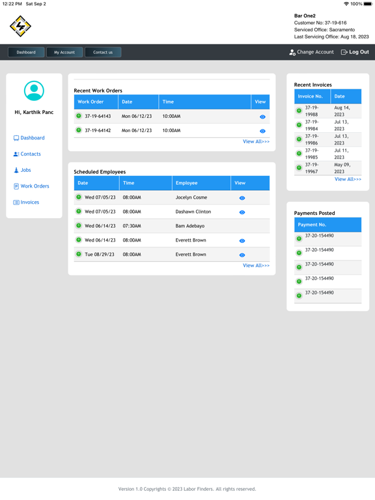Image resolution: width=375 pixels, height=500 pixels.
Task: Click green status icon beside Tue 08/29/23 row
Action: (78, 254)
